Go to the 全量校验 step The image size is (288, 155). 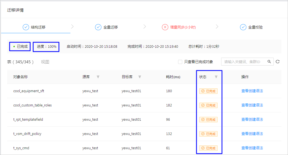[x=251, y=27]
